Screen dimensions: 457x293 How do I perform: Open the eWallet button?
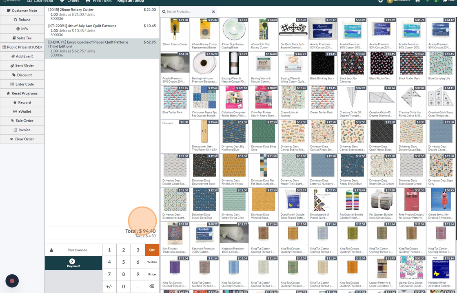point(22,111)
